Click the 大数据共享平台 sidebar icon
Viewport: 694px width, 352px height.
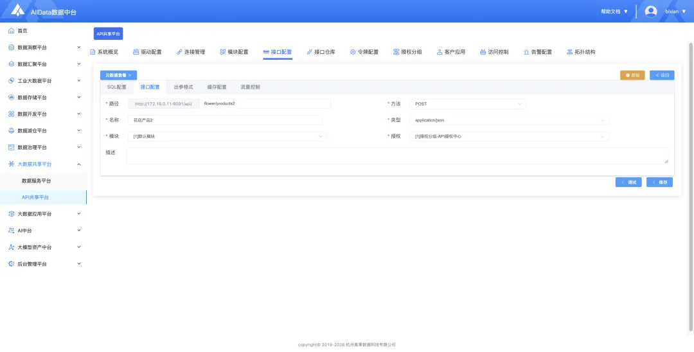click(12, 164)
